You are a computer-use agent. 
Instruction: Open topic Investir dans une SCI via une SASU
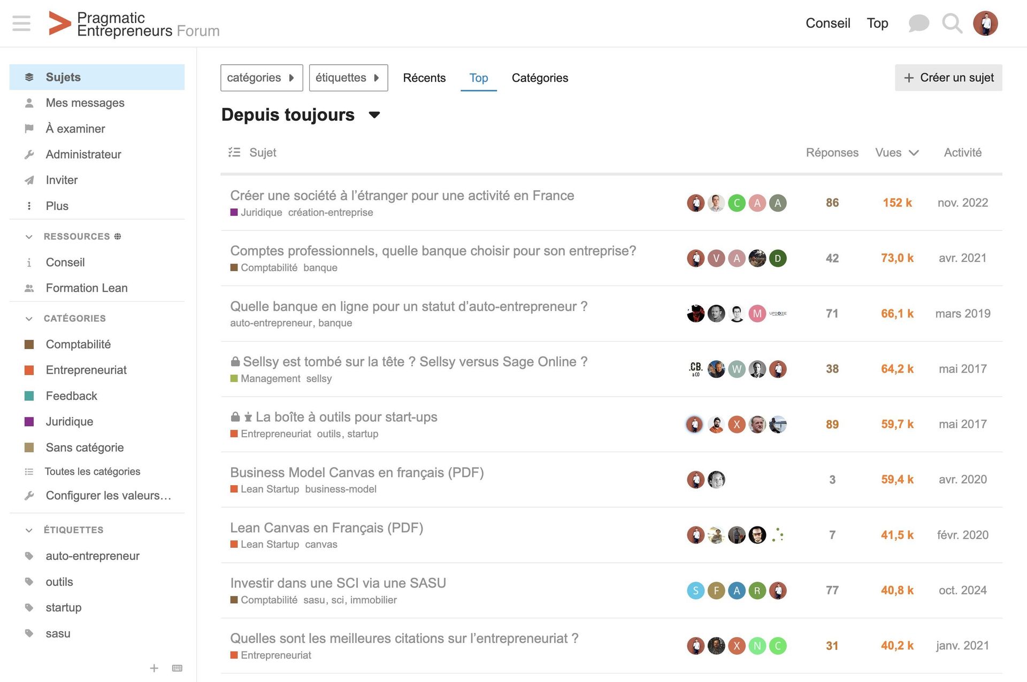point(338,583)
